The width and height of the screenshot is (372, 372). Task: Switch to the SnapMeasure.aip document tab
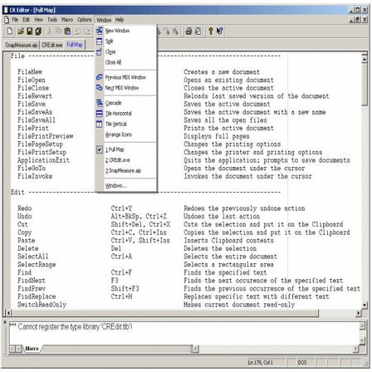22,45
